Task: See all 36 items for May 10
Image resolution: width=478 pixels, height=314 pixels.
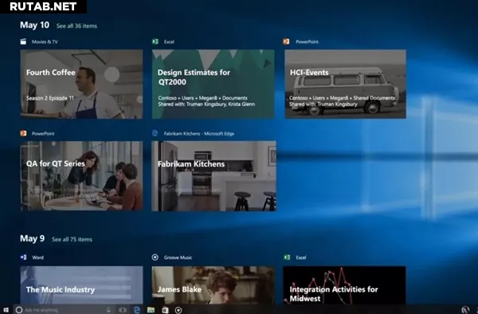Action: click(x=76, y=26)
